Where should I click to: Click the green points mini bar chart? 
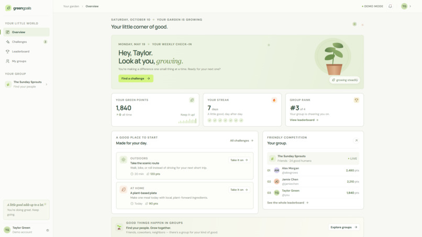coord(187,121)
